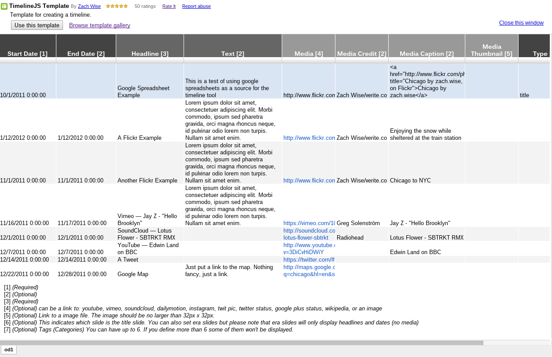Image resolution: width=552 pixels, height=357 pixels.
Task: Click the A Tweet headline cell
Action: (150, 259)
